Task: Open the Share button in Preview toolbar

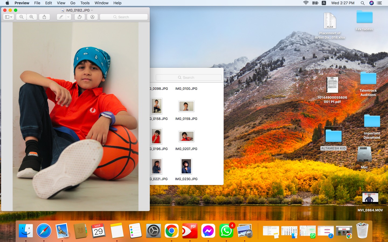Action: [44, 17]
